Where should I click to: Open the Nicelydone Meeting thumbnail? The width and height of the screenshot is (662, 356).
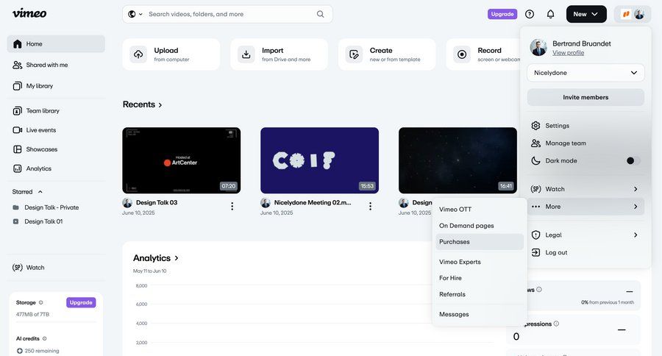coord(319,160)
